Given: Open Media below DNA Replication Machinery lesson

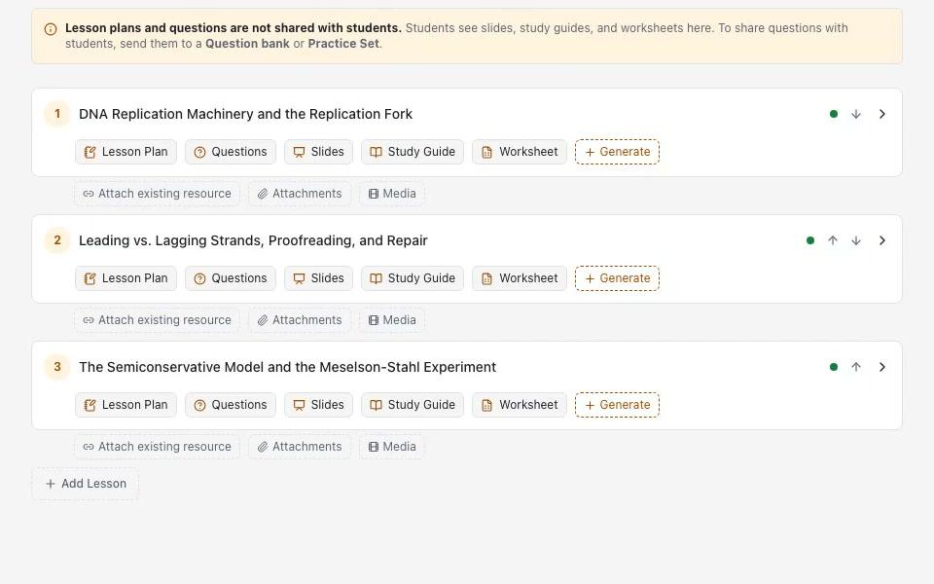Looking at the screenshot, I should click(x=392, y=194).
